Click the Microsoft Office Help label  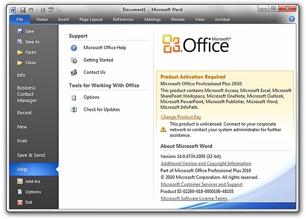[105, 48]
